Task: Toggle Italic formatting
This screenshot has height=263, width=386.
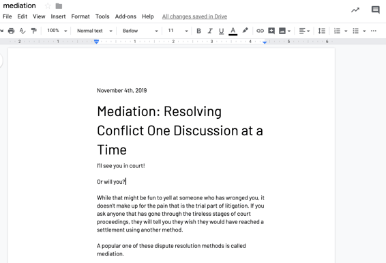Action: pos(210,31)
